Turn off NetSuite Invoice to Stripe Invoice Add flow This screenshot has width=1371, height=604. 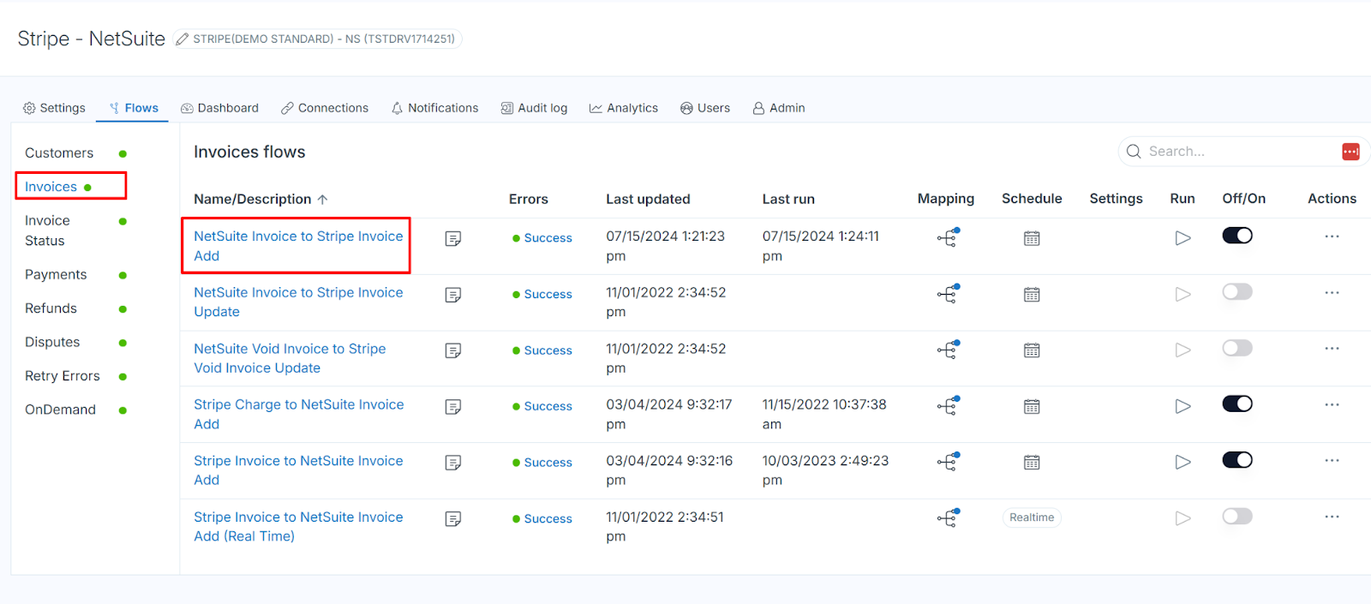pyautogui.click(x=1237, y=236)
